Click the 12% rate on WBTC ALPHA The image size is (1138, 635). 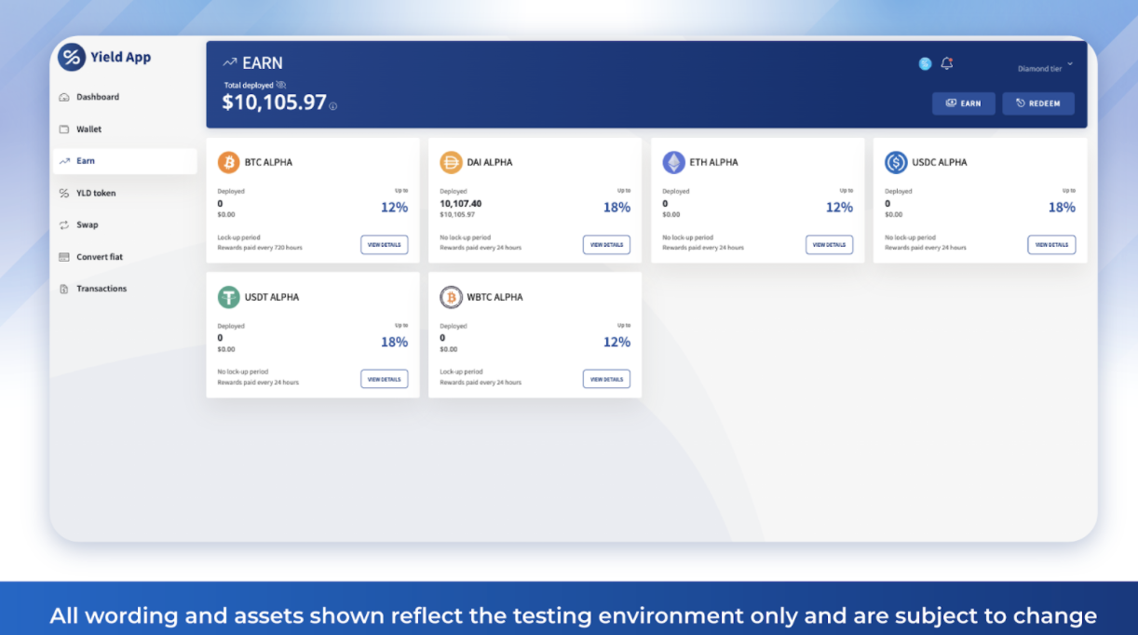[616, 342]
